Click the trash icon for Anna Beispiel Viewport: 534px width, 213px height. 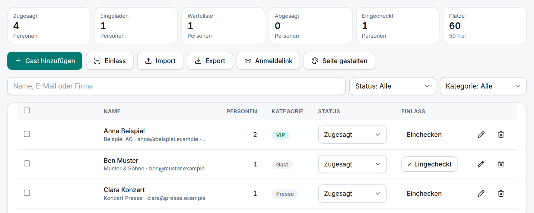tap(501, 135)
